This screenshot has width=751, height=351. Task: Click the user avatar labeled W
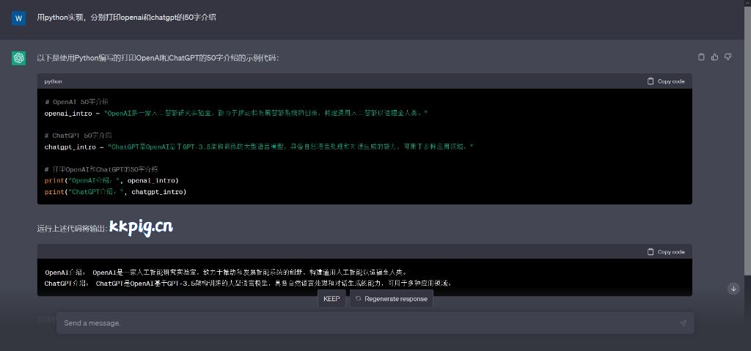point(18,18)
